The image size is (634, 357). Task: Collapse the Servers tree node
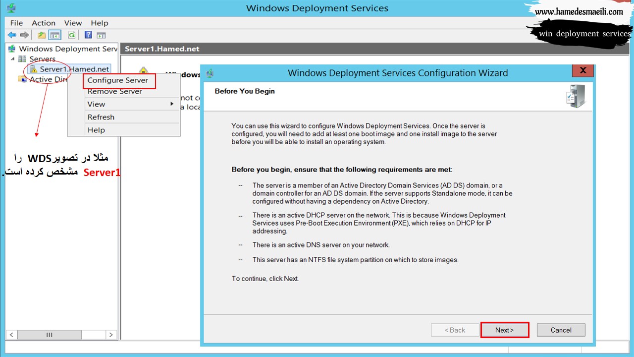coord(12,59)
